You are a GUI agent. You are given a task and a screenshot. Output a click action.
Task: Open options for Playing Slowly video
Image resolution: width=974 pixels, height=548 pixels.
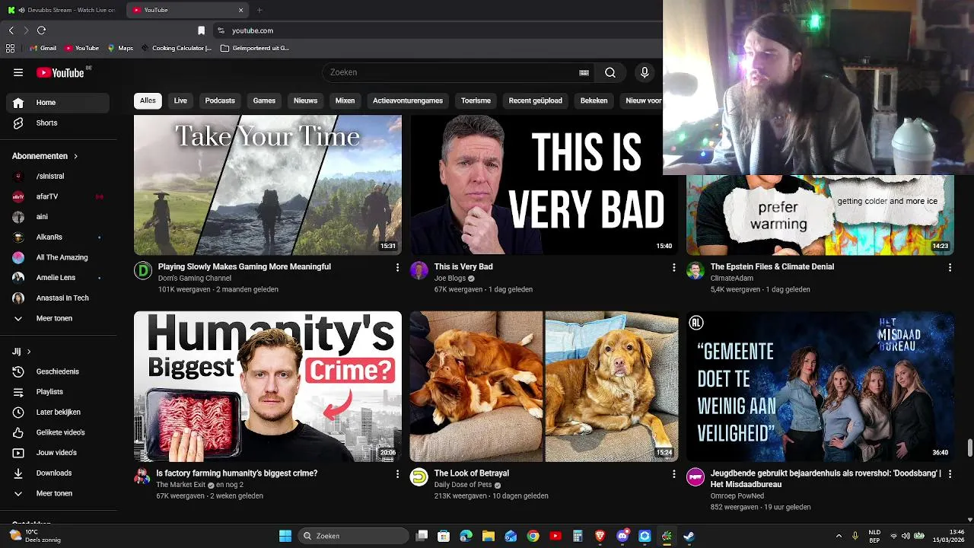[x=397, y=267]
